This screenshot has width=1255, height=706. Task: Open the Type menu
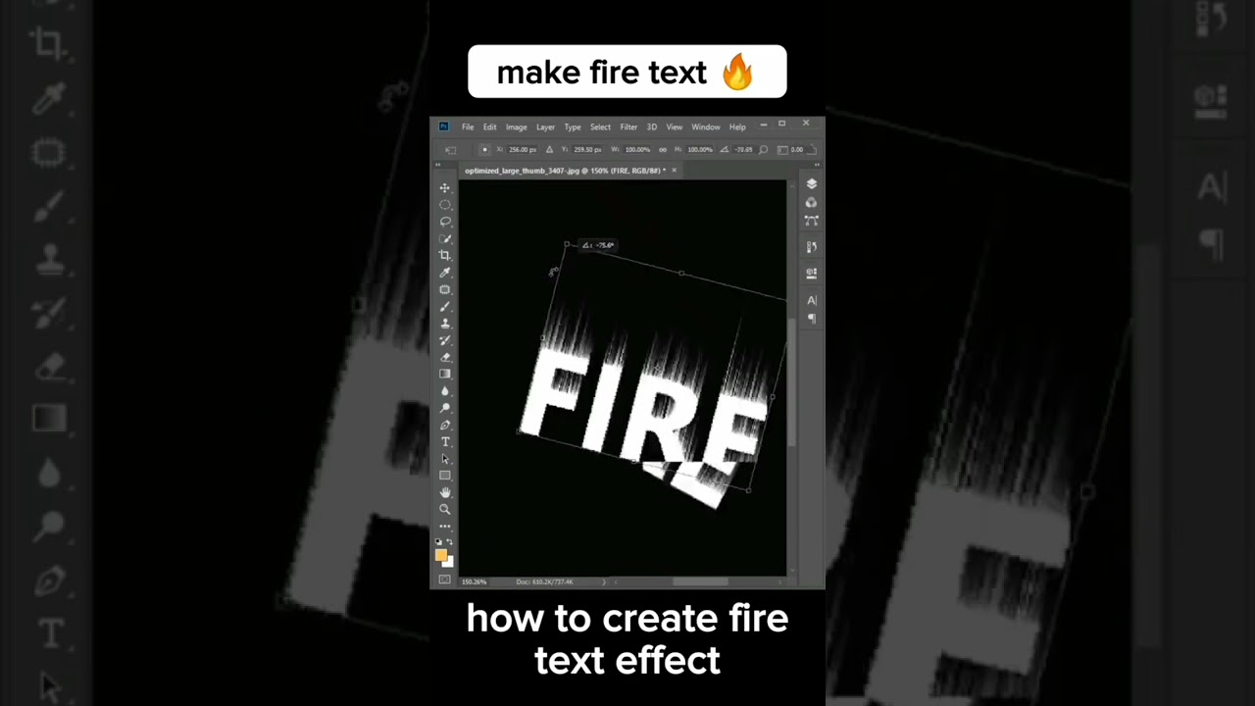573,127
